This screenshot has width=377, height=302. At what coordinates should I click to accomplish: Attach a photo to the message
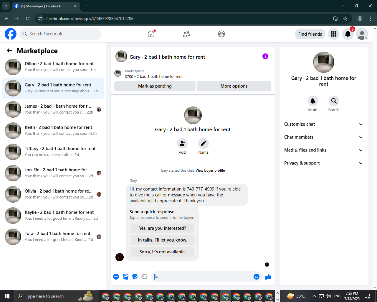point(125,277)
